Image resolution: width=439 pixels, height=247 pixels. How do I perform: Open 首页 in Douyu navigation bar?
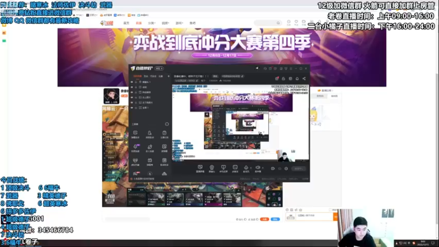click(126, 23)
